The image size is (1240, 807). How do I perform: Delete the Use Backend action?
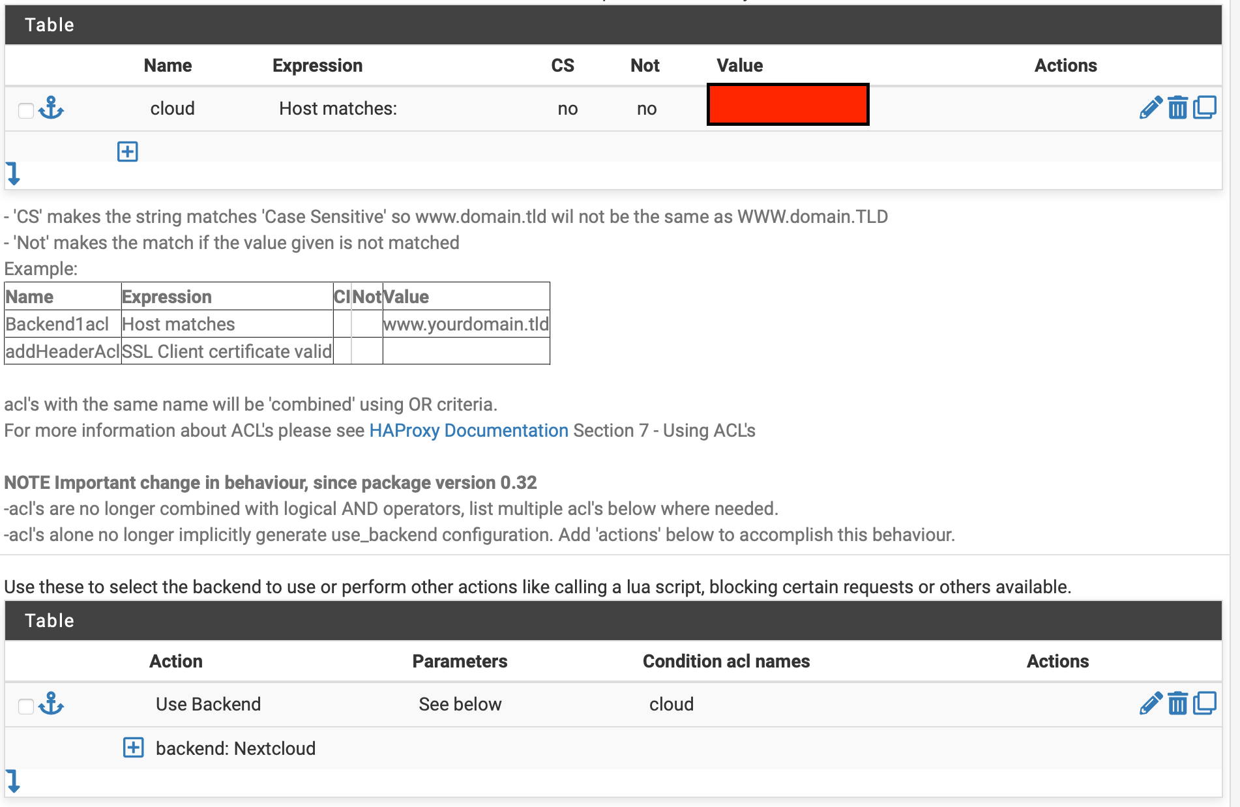click(x=1177, y=703)
